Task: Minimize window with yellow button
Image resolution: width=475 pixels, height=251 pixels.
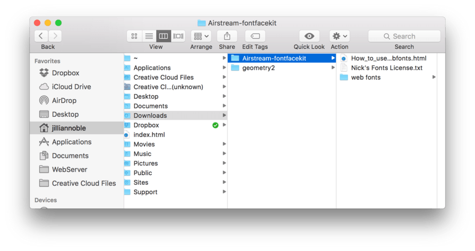Action: 48,23
